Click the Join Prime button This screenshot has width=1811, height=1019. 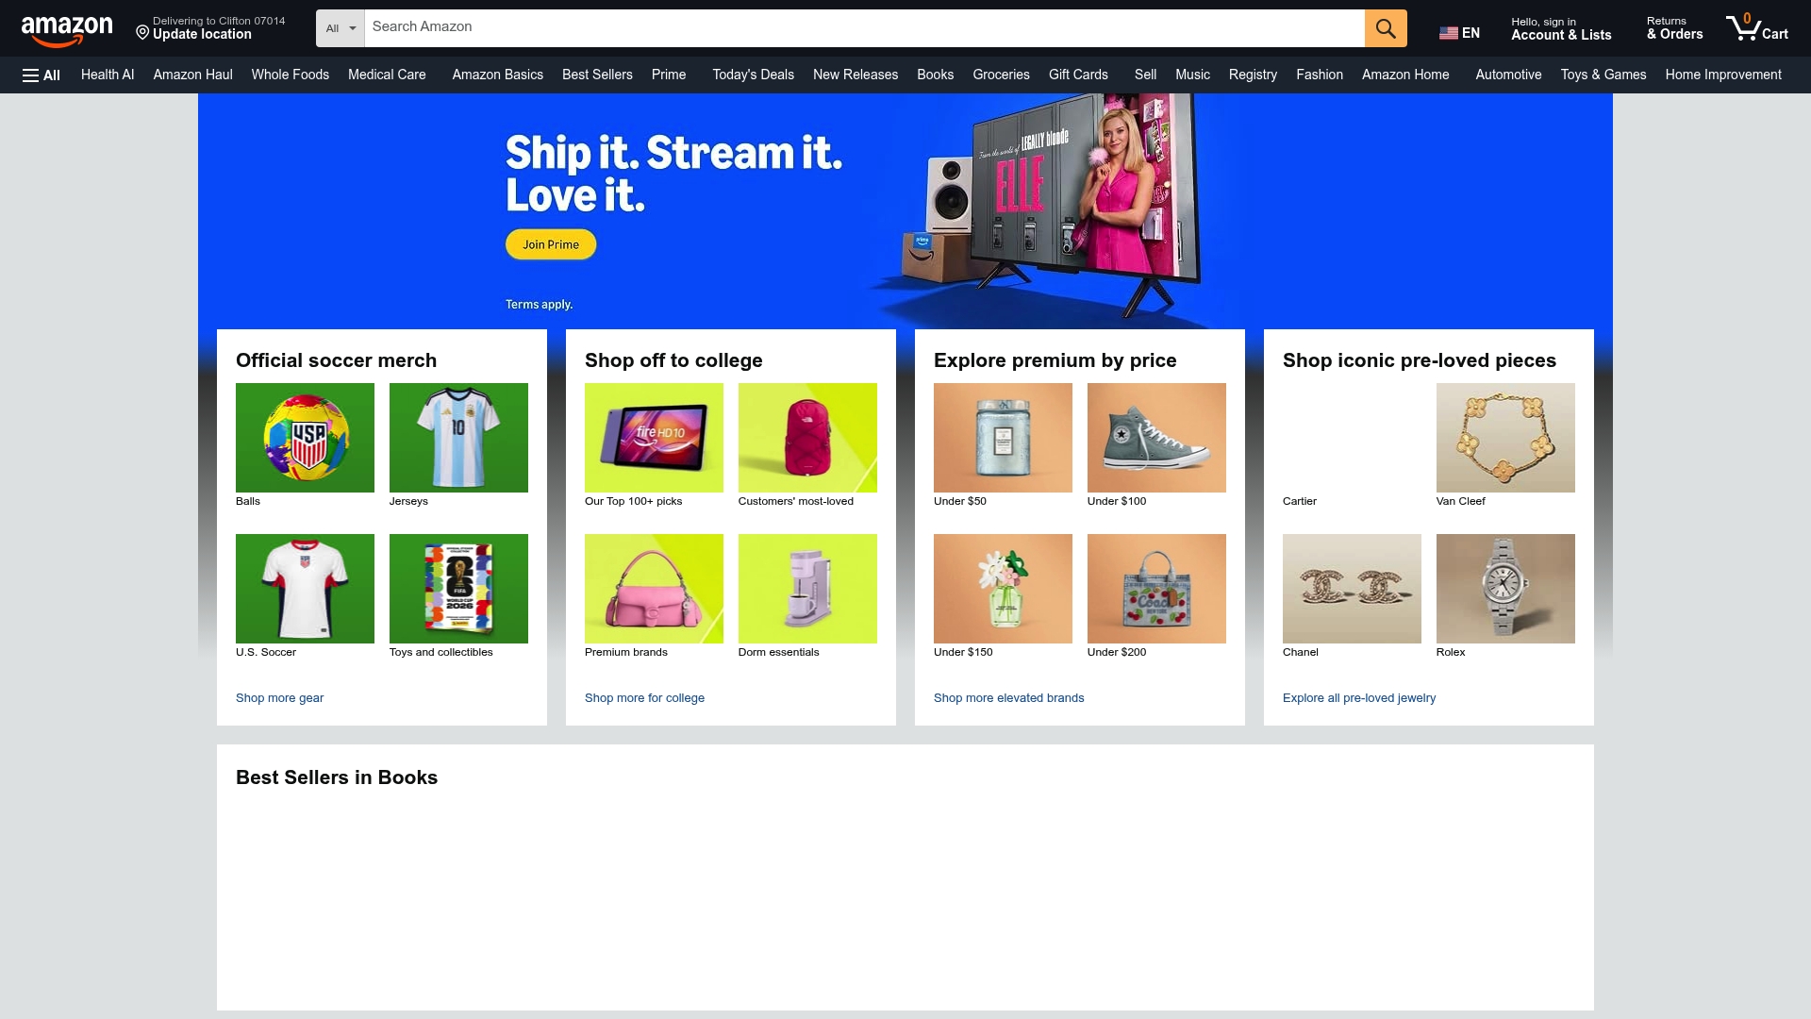tap(551, 244)
